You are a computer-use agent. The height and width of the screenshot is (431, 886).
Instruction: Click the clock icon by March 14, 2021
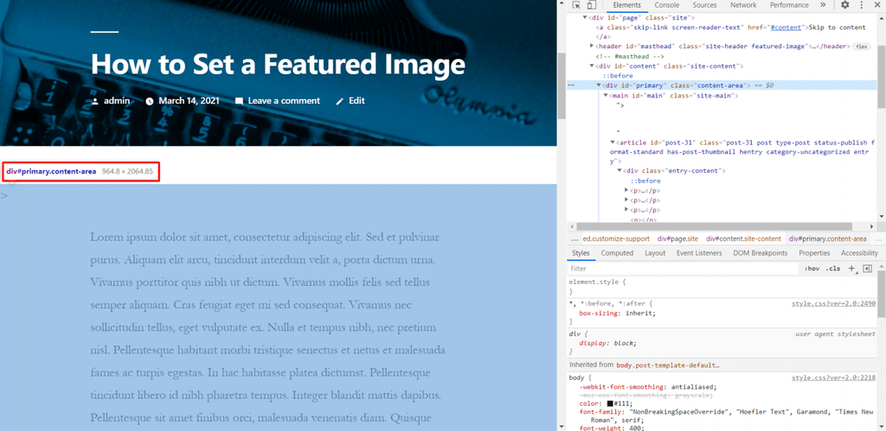click(150, 102)
